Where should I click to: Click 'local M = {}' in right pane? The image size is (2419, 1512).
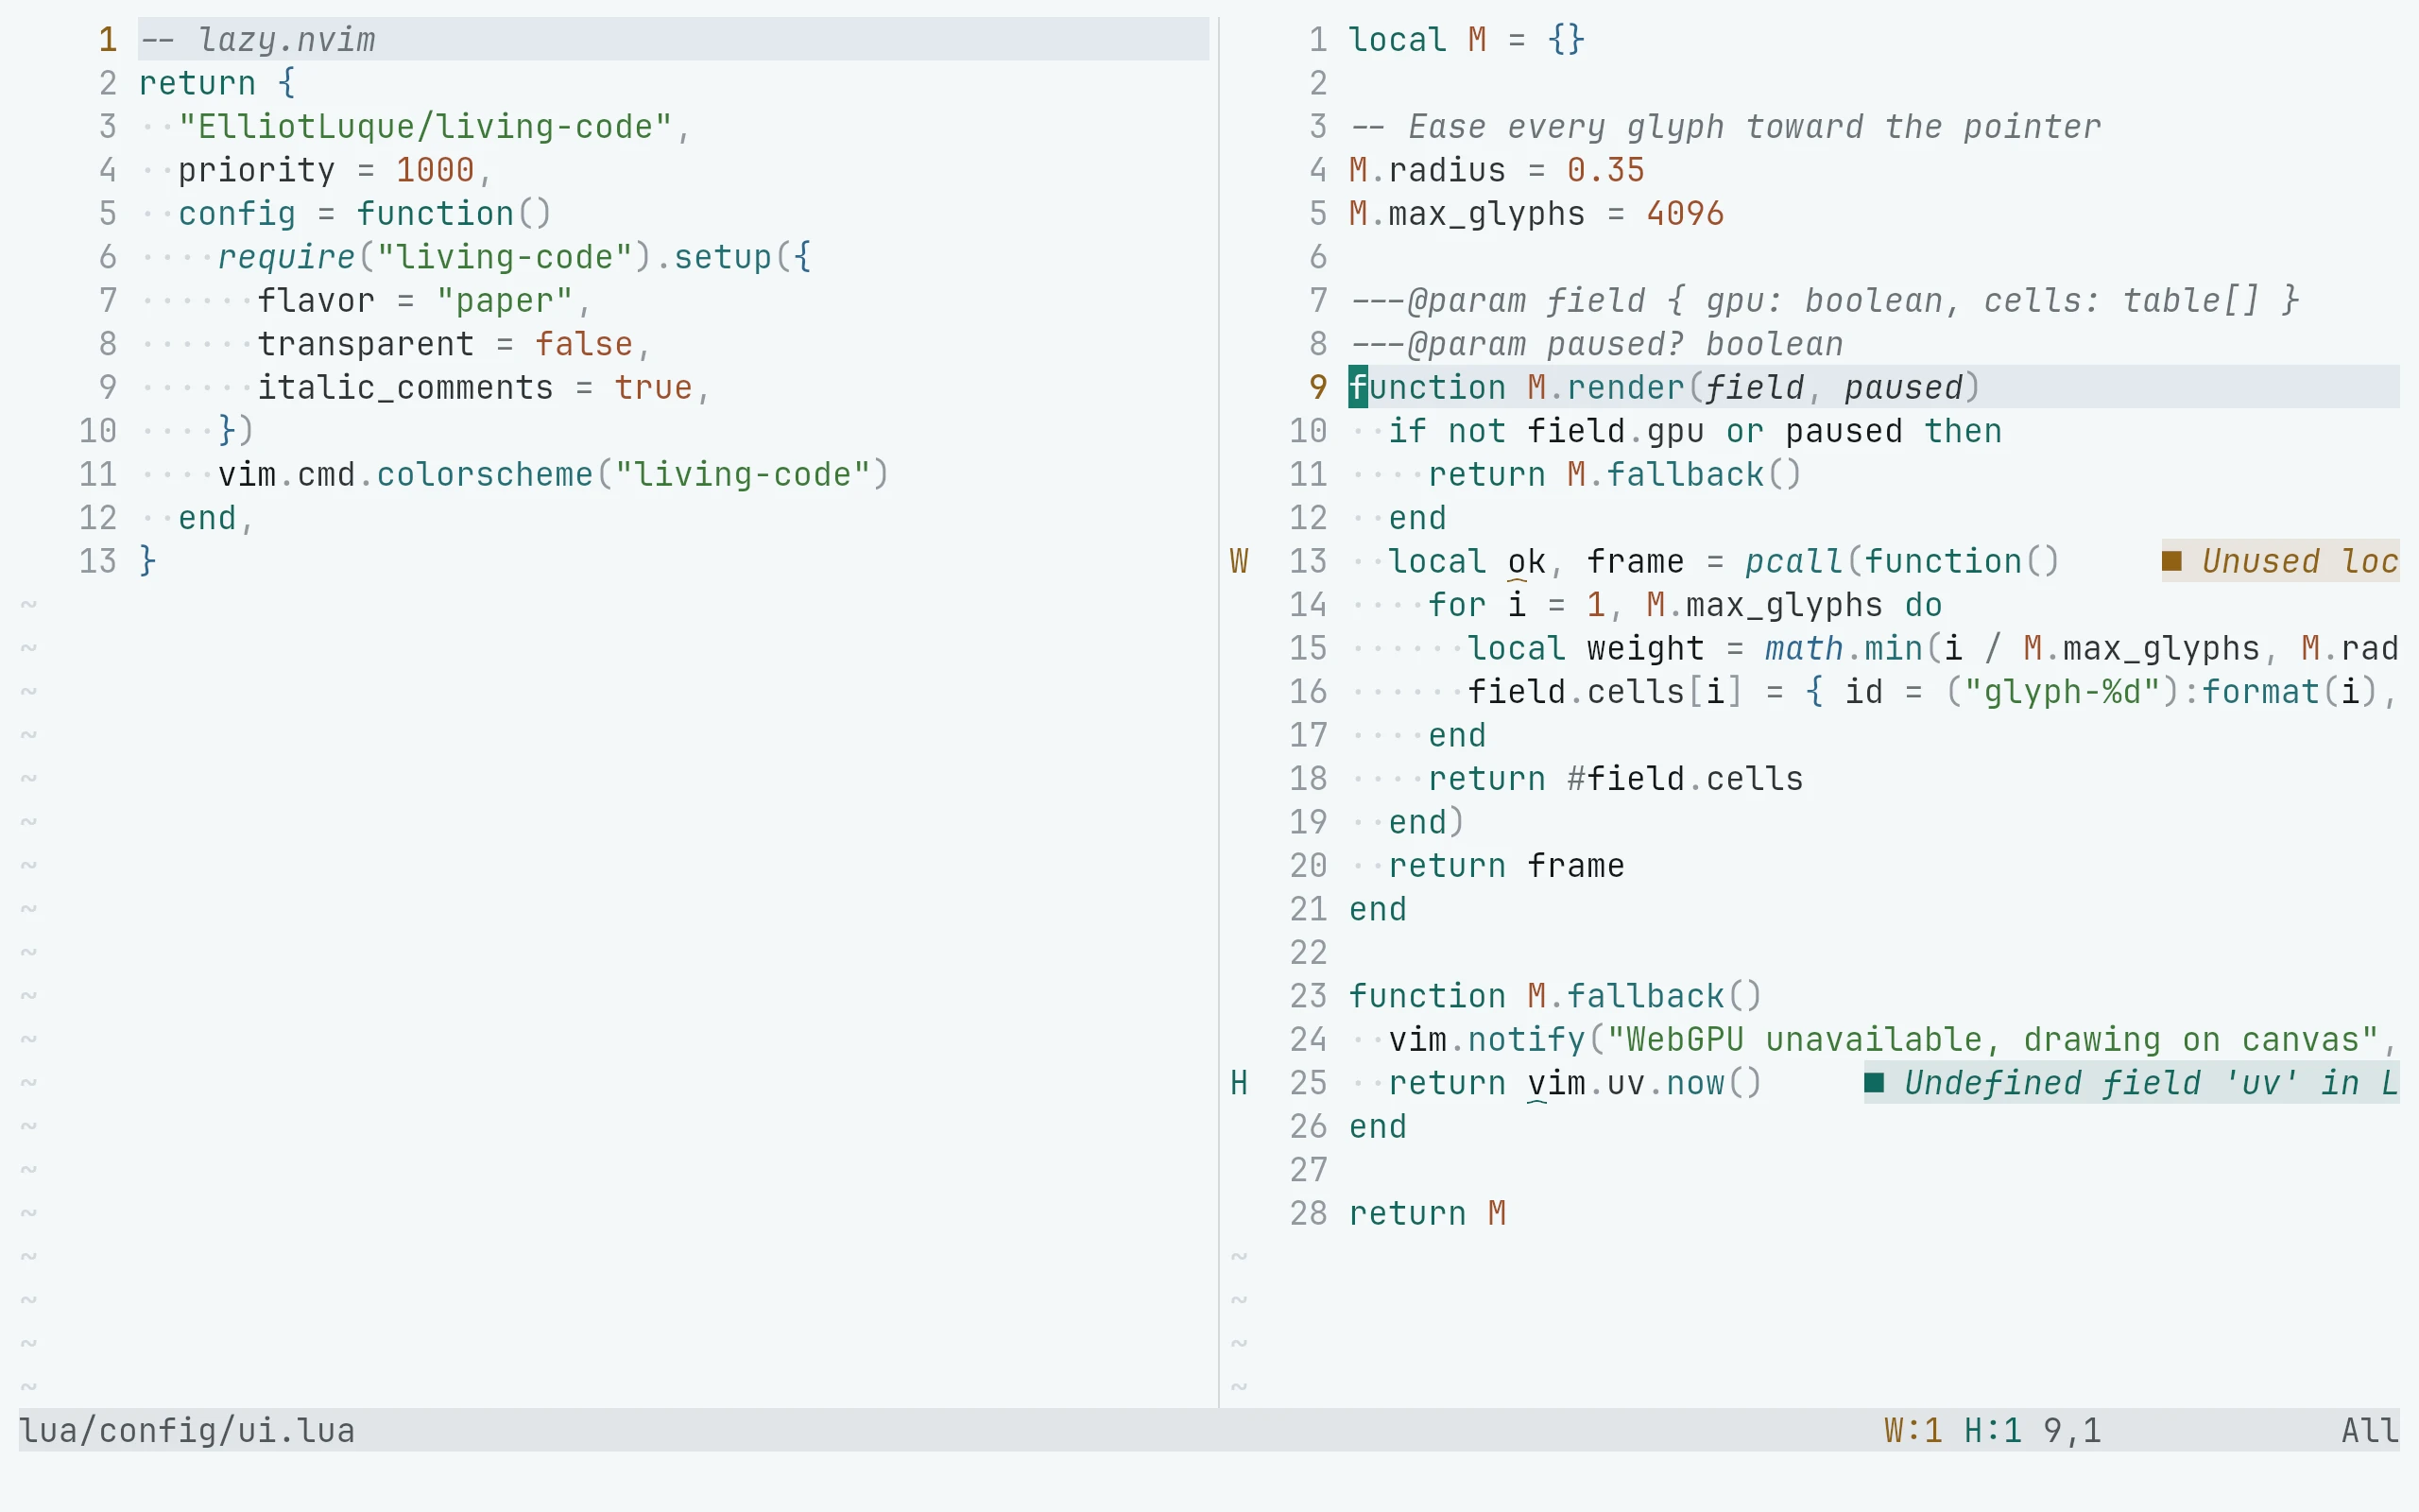tap(1467, 39)
